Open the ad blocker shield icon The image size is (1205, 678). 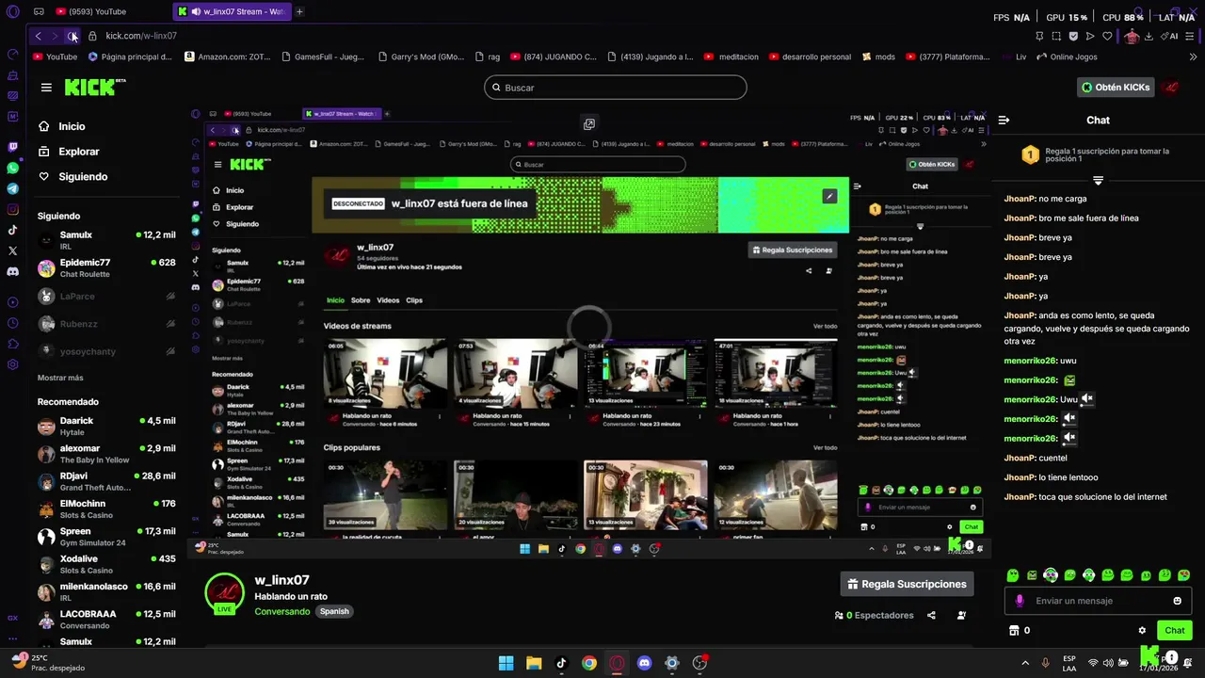click(x=1073, y=36)
